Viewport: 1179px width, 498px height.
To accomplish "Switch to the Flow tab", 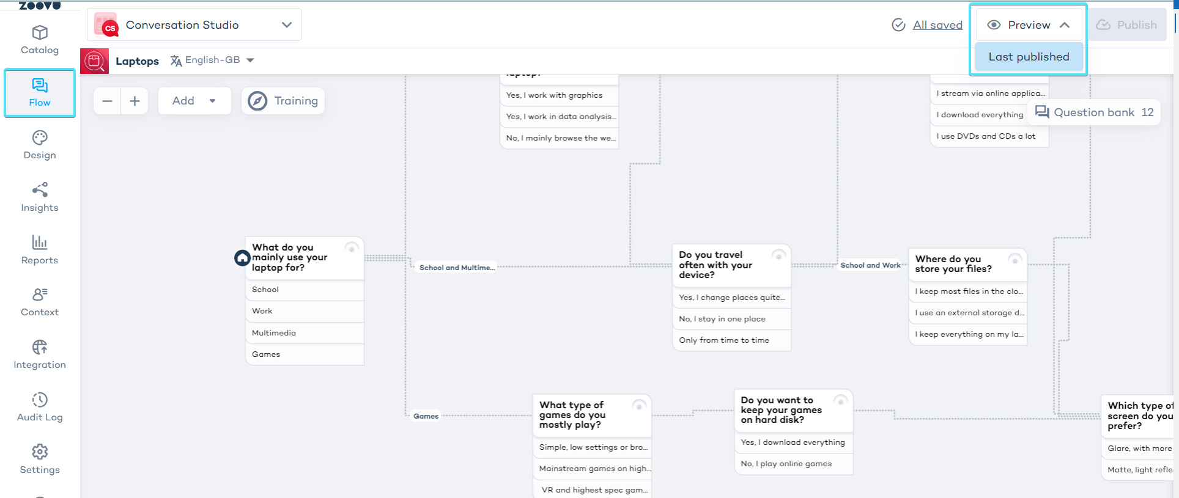I will point(40,93).
